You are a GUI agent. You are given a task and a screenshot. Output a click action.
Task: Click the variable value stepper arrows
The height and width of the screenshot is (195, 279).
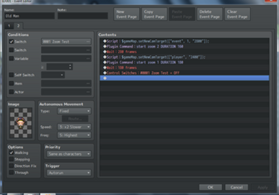70,67
